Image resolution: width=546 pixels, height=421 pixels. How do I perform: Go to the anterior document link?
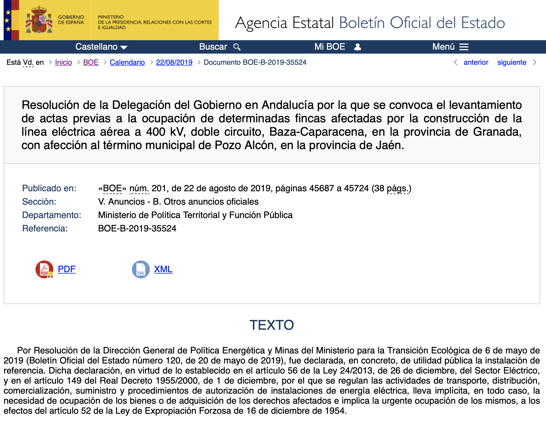tap(476, 62)
